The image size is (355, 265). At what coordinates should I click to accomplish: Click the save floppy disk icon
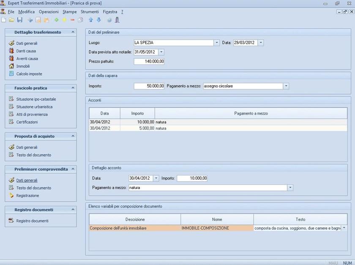click(x=19, y=20)
